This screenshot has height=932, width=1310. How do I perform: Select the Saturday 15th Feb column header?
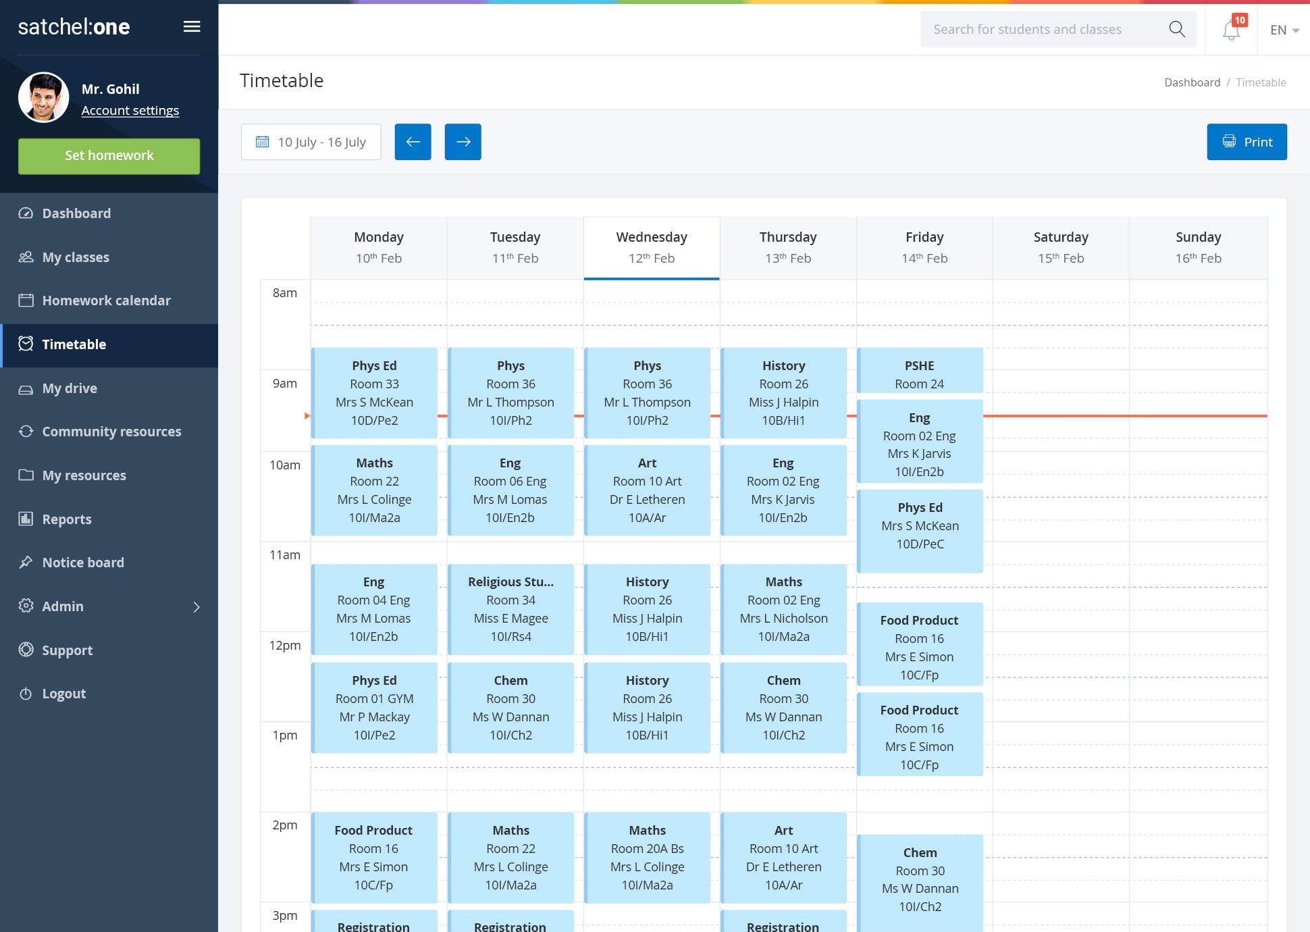[1061, 248]
